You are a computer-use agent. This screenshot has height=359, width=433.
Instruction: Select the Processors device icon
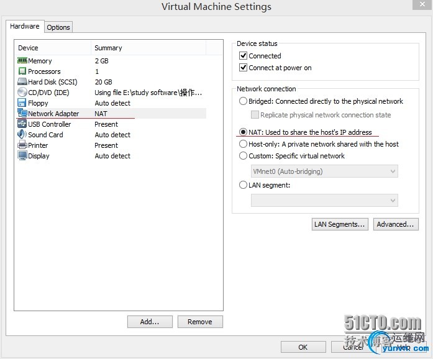pyautogui.click(x=22, y=71)
